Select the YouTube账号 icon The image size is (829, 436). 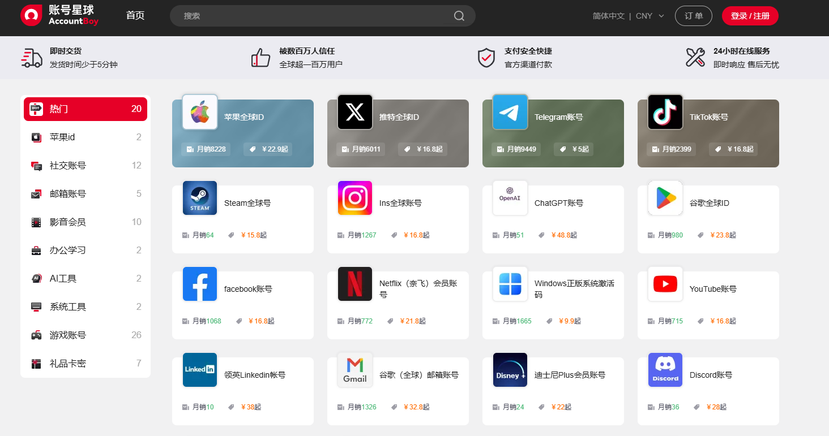(x=665, y=284)
